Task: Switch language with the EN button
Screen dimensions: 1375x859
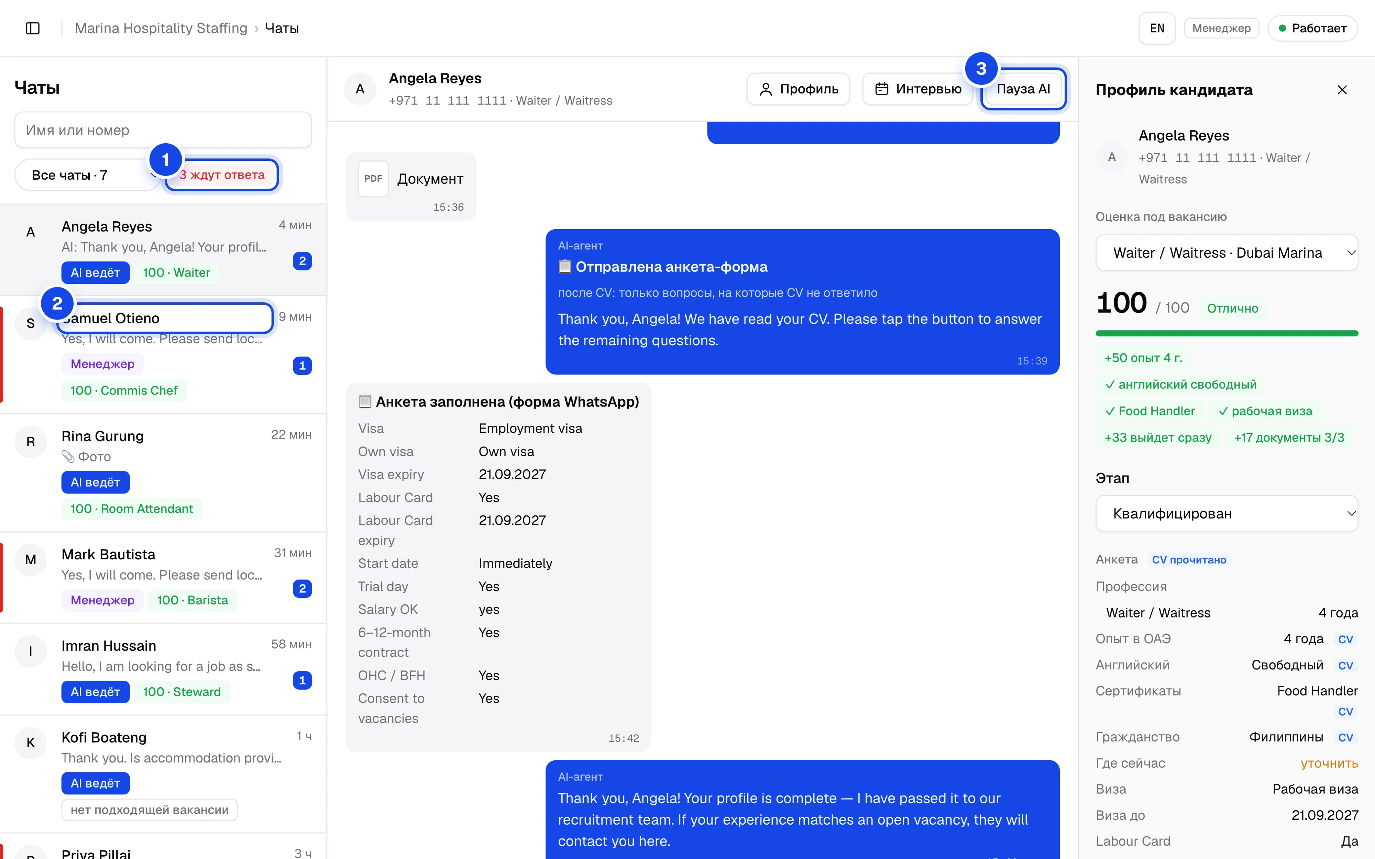Action: point(1157,29)
